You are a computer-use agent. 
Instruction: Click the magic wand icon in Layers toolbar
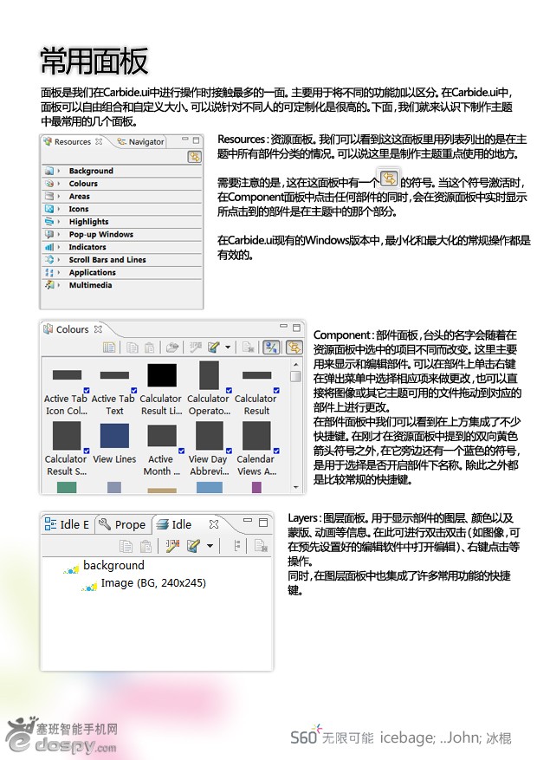pos(172,546)
